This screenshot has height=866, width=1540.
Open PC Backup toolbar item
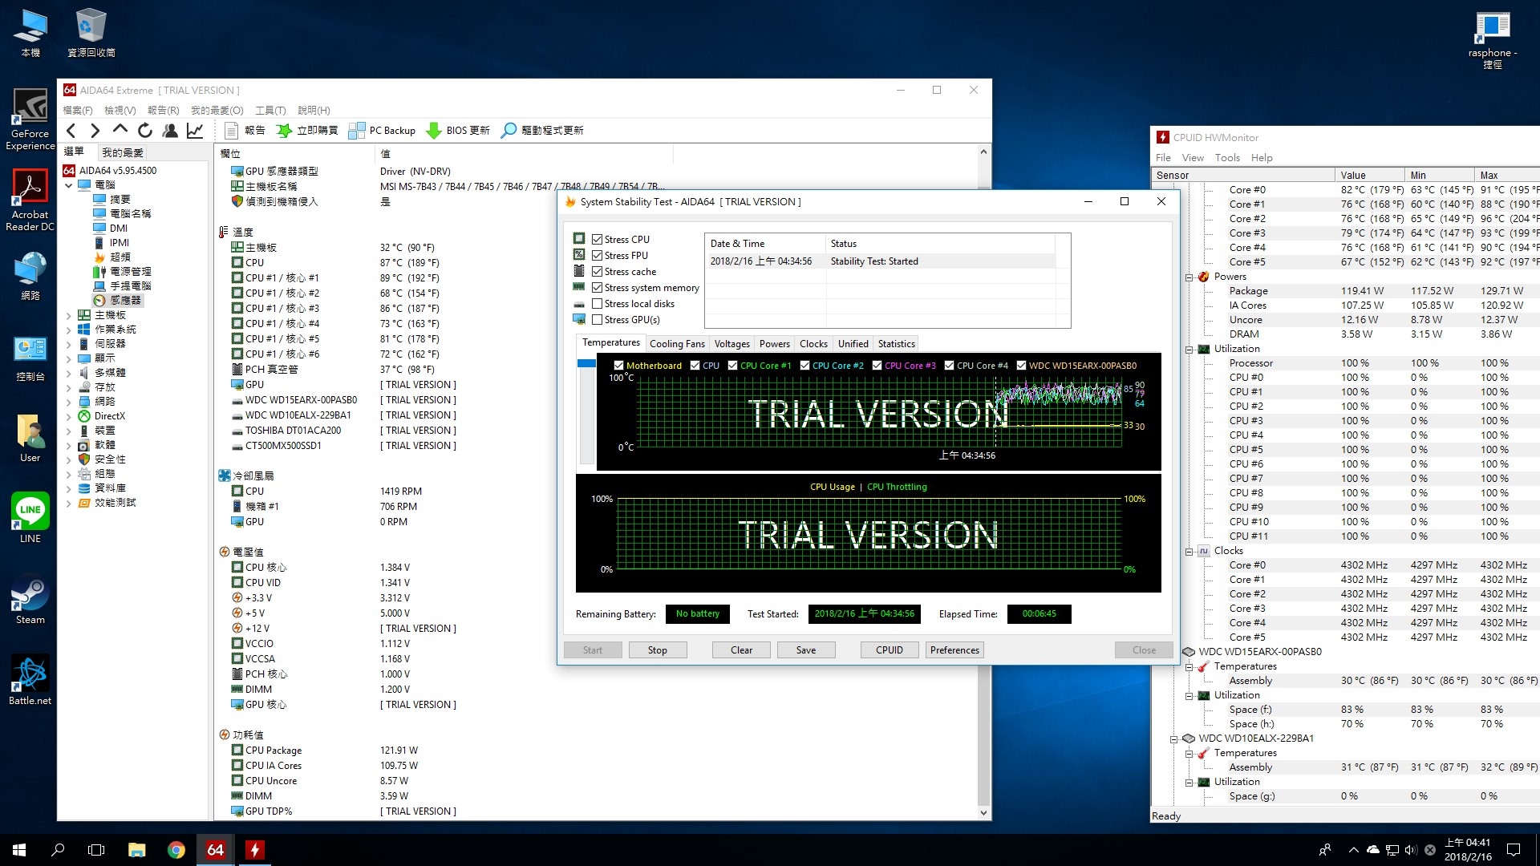[x=382, y=131]
